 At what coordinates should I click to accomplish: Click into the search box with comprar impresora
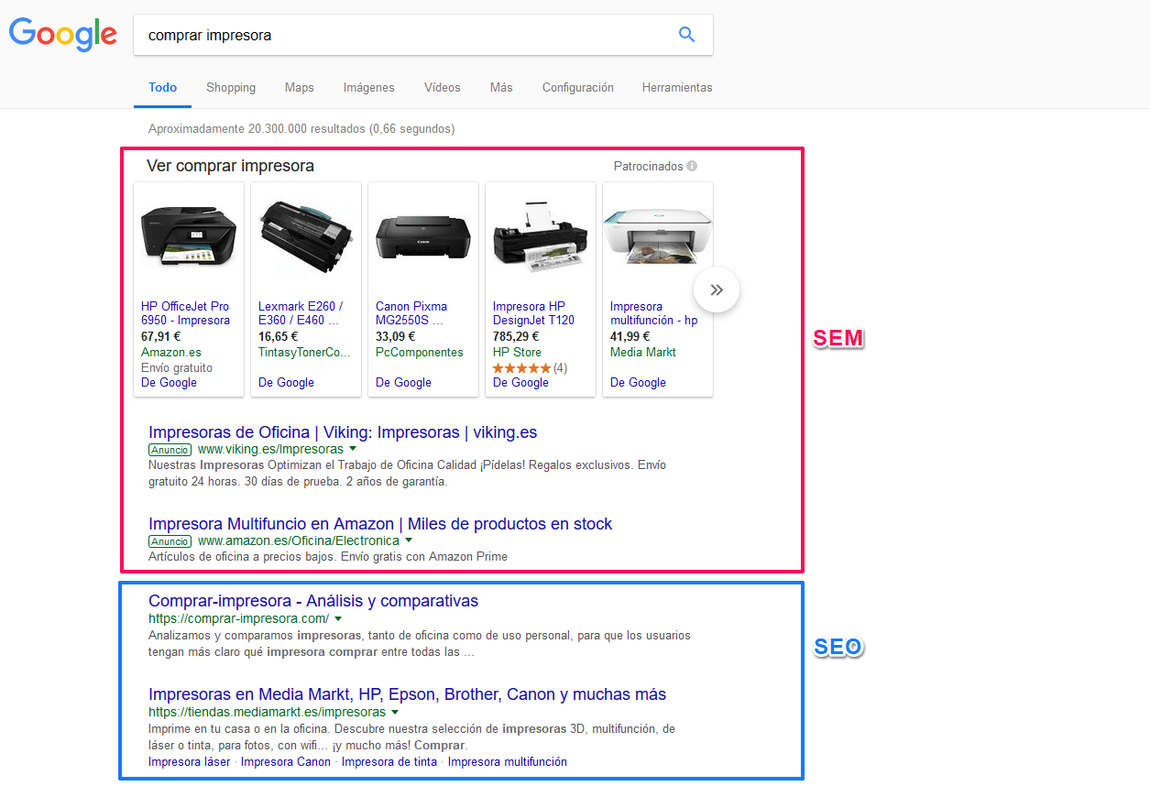403,35
